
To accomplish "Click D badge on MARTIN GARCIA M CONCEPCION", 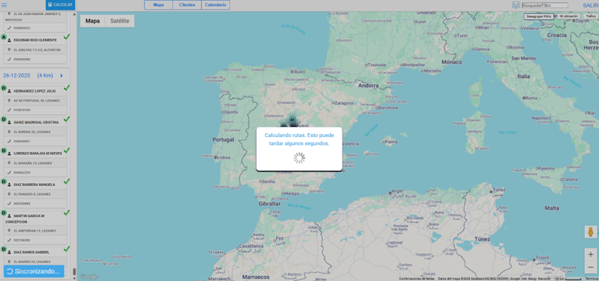I will tap(4, 213).
